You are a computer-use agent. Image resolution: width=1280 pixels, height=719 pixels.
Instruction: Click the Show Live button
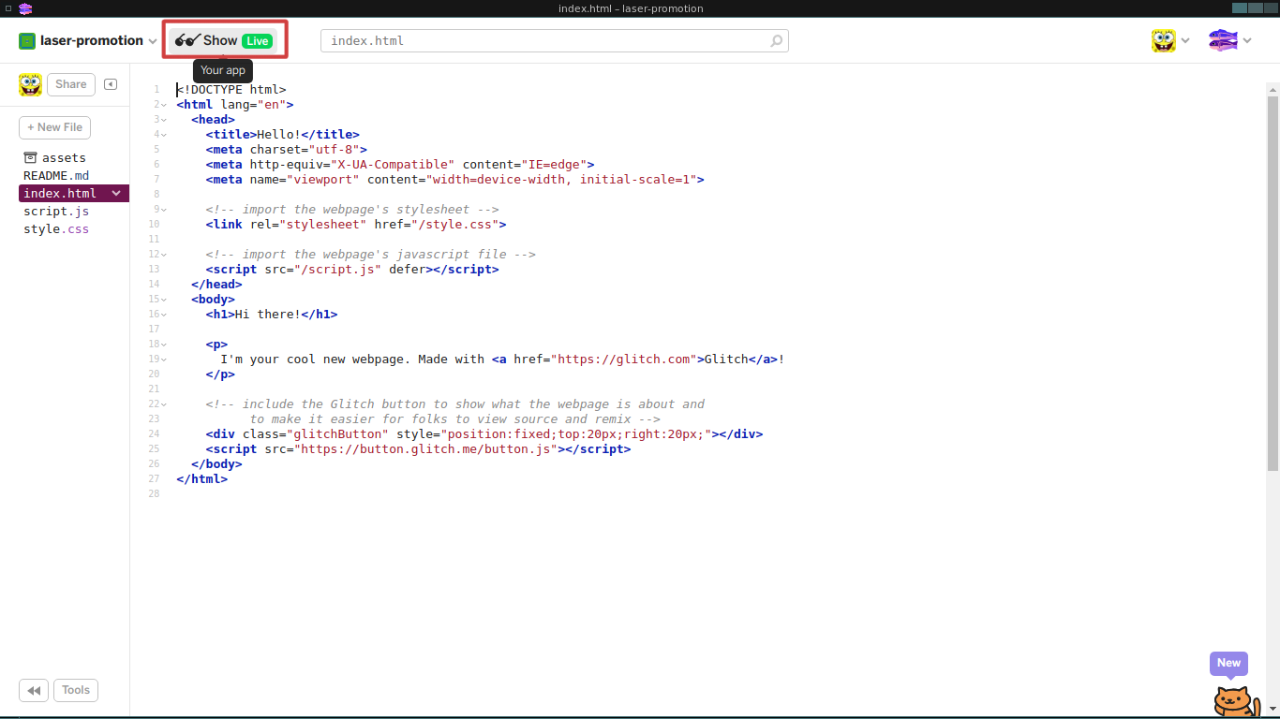(x=225, y=40)
